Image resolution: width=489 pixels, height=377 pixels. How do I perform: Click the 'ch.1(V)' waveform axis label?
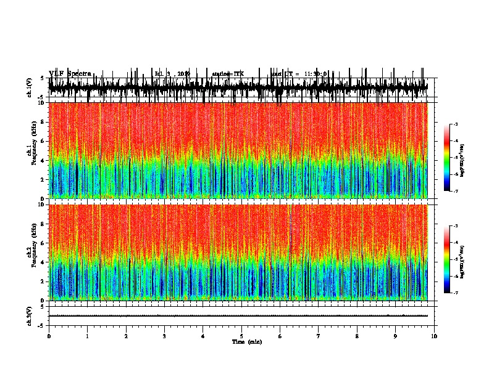click(x=29, y=87)
